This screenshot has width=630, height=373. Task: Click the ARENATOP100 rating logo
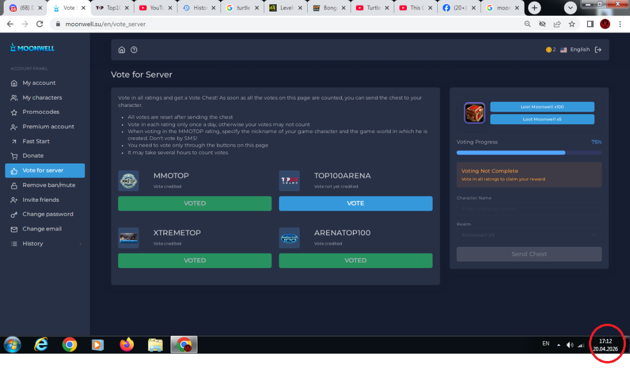(x=289, y=238)
